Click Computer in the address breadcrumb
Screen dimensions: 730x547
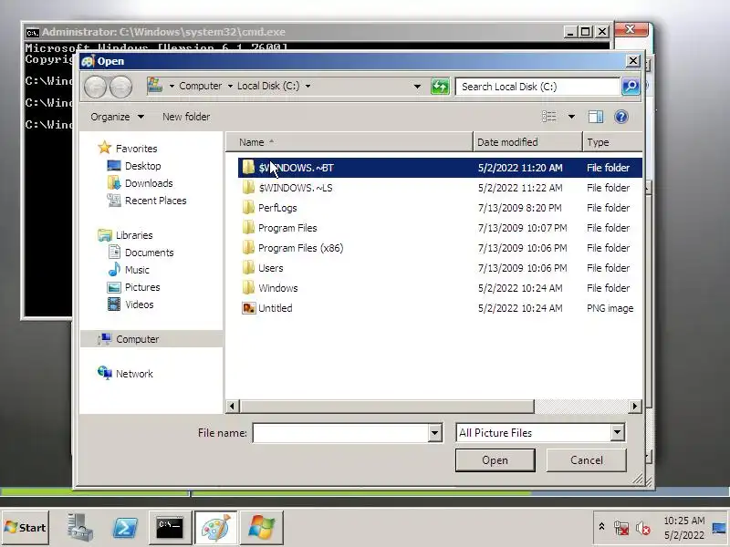(x=200, y=86)
